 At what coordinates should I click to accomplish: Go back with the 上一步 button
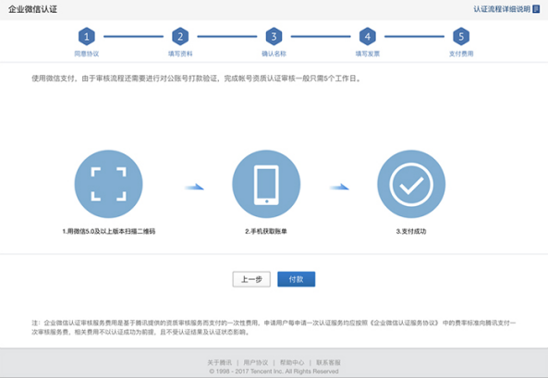(x=251, y=279)
